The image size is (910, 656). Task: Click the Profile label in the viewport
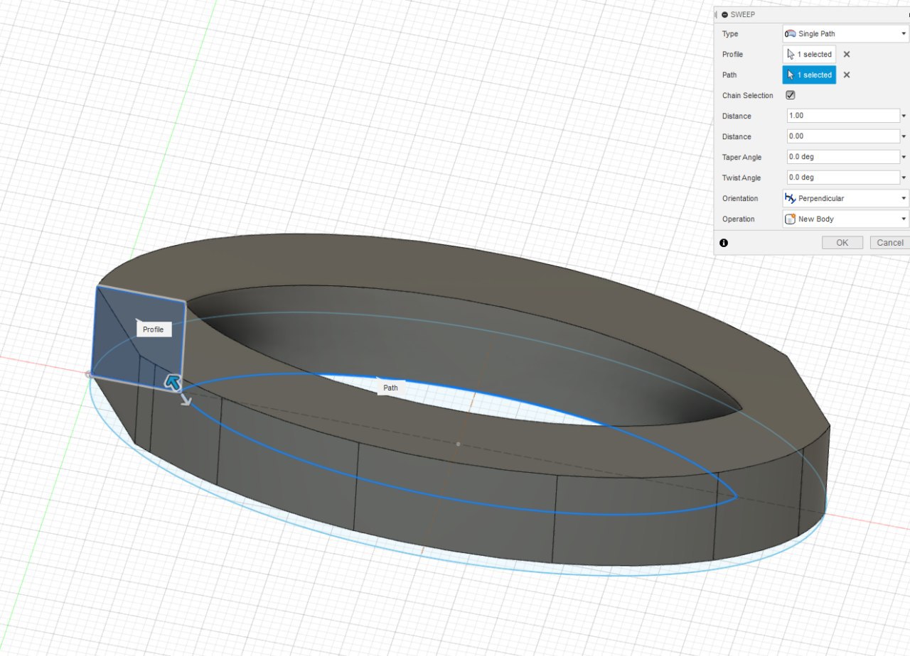(153, 329)
